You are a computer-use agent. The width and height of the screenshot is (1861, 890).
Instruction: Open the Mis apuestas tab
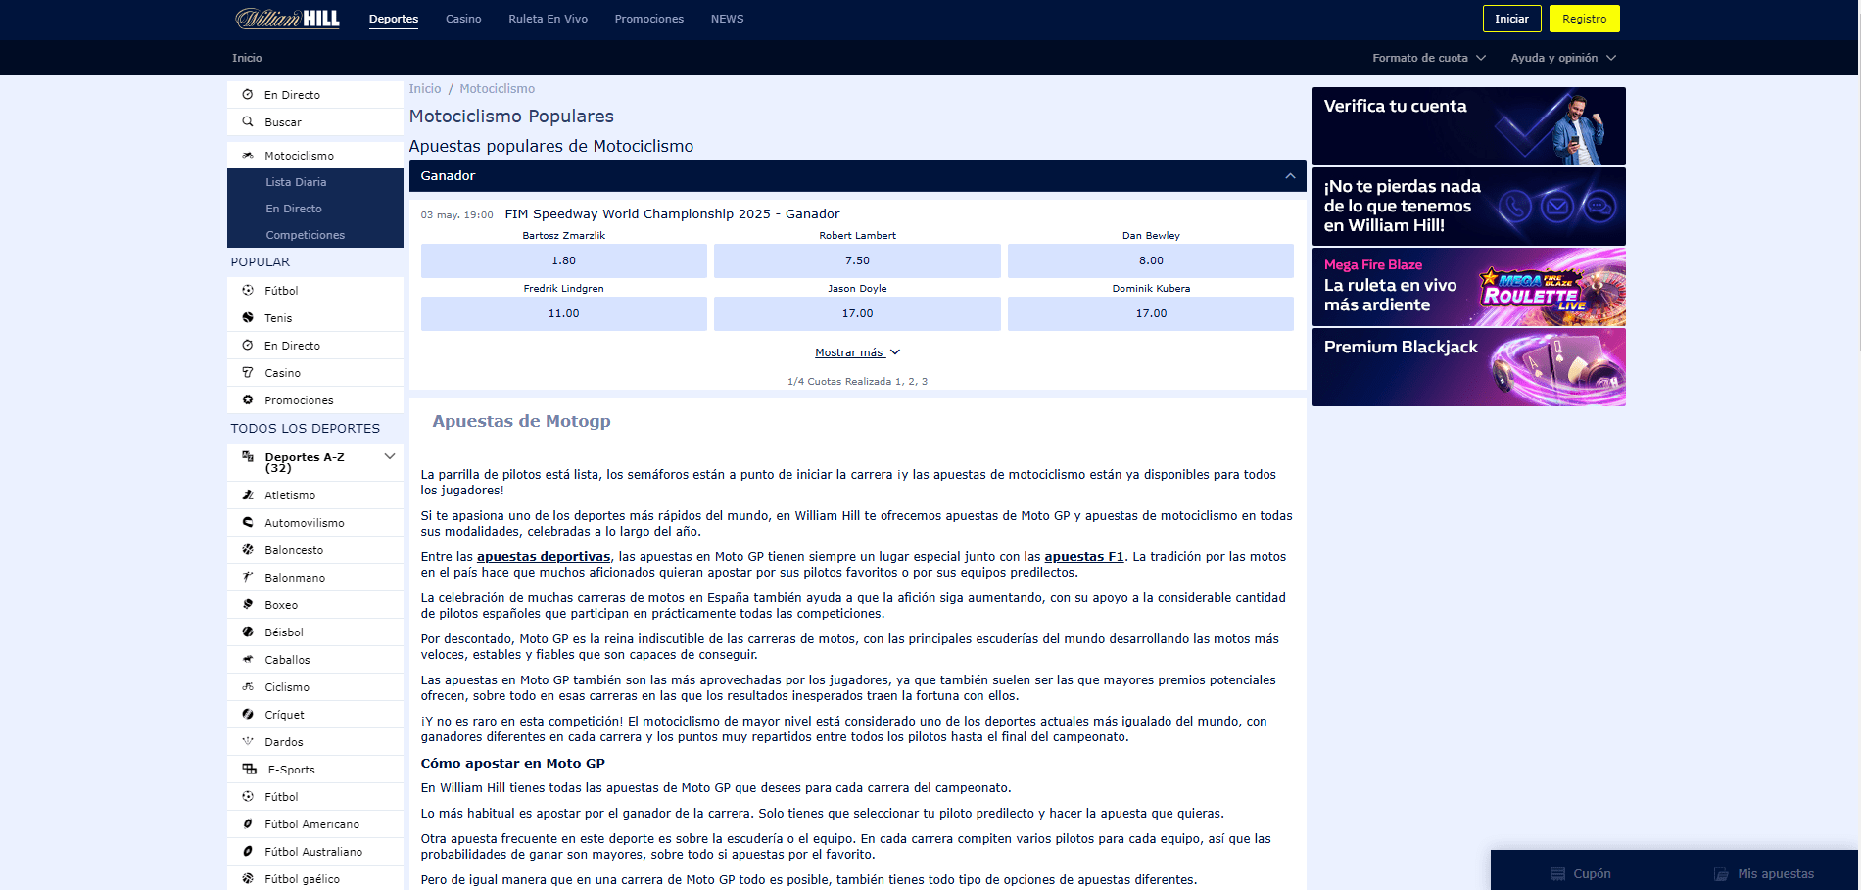click(x=1764, y=874)
